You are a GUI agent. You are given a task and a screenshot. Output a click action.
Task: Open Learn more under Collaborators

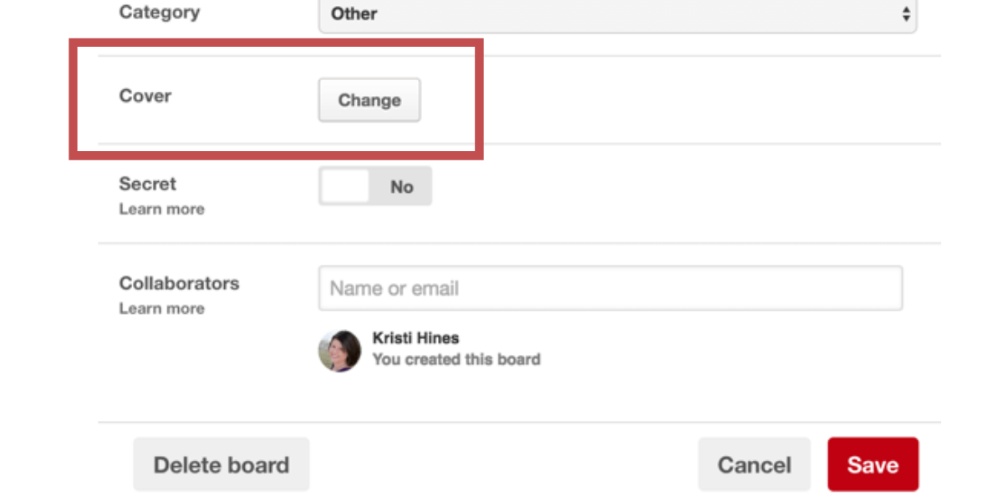161,309
